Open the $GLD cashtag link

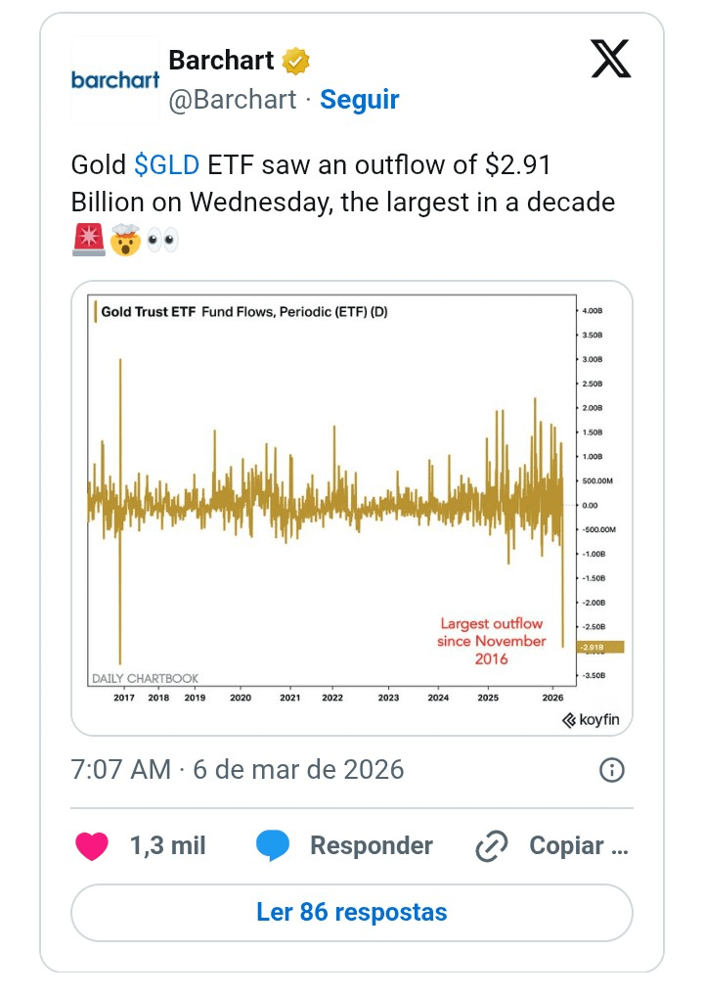pos(166,165)
